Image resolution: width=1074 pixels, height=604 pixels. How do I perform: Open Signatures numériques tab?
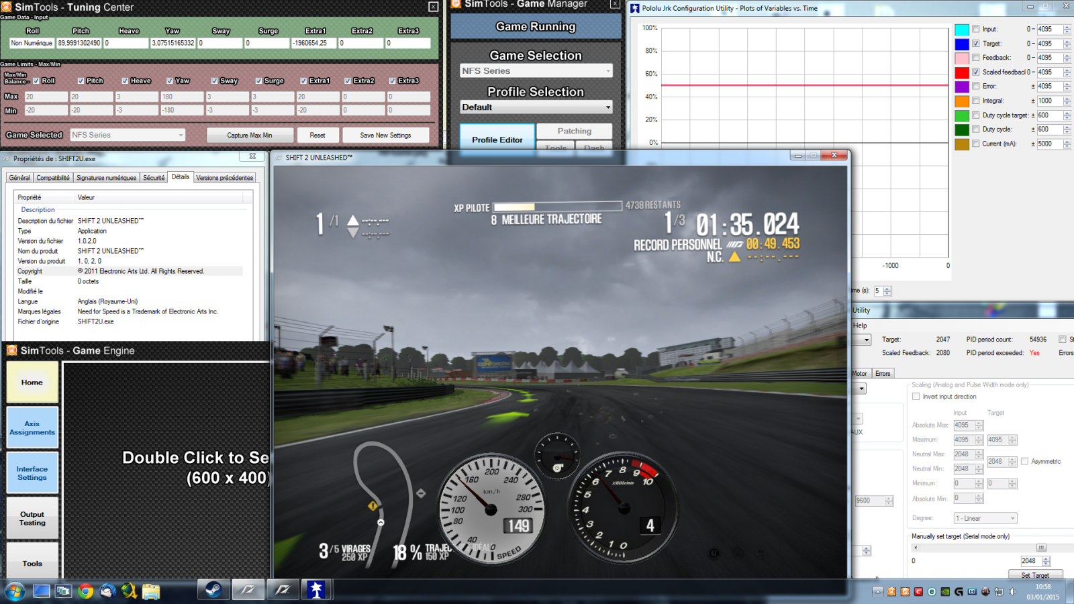(x=106, y=178)
